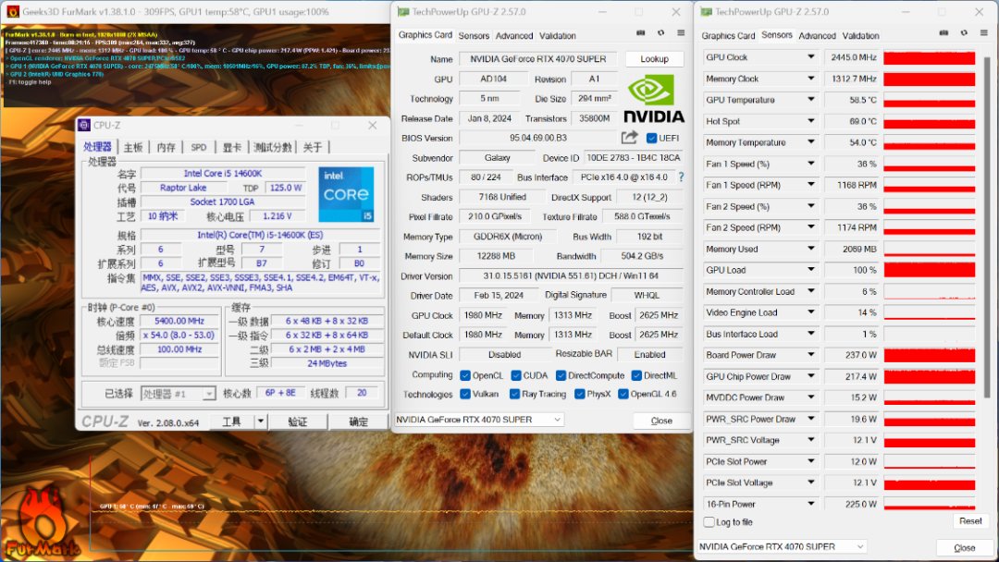This screenshot has width=999, height=562.
Task: Switch to Graphics Card tab in Sensors window
Action: tap(728, 36)
